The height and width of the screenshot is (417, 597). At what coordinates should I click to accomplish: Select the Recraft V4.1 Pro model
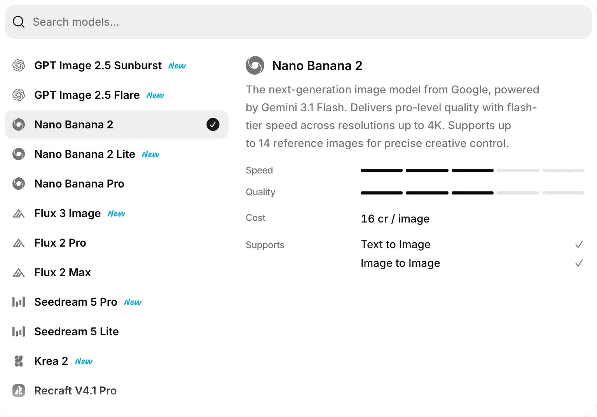(x=117, y=391)
